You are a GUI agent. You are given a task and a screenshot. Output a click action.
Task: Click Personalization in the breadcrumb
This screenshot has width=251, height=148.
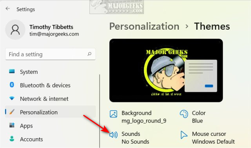coord(144,26)
